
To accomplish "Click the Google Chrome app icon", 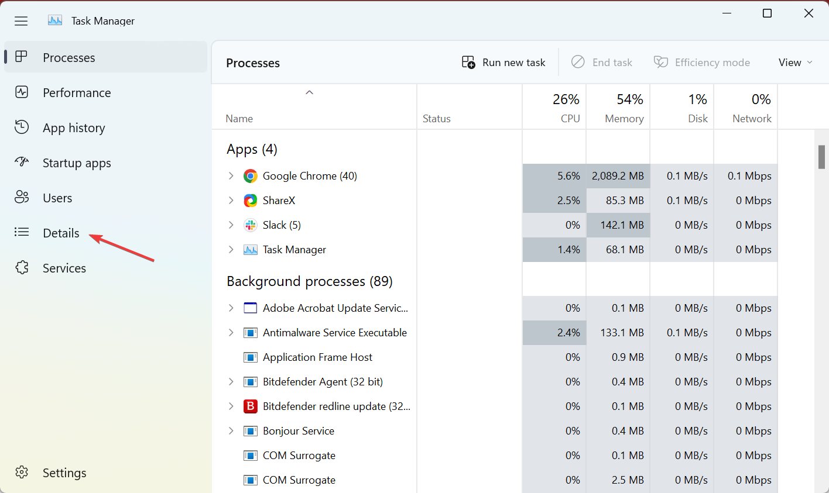I will tap(251, 176).
